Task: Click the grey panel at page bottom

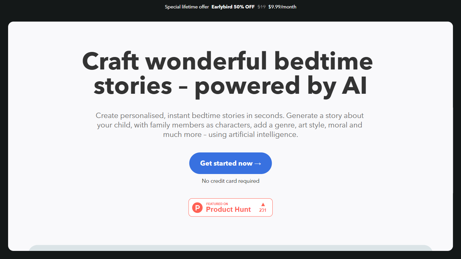Action: pos(231,248)
